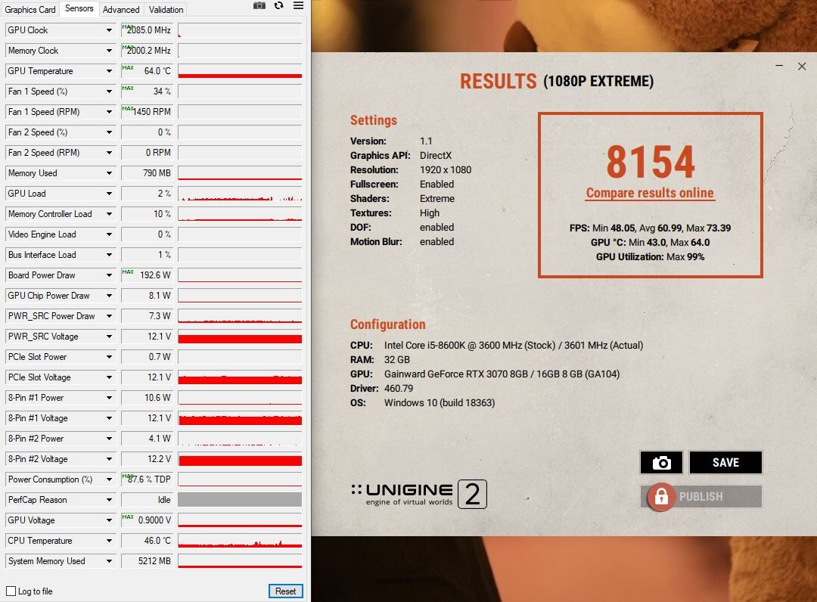Expand the GPU Clock sensor dropdown
817x602 pixels.
pos(109,30)
